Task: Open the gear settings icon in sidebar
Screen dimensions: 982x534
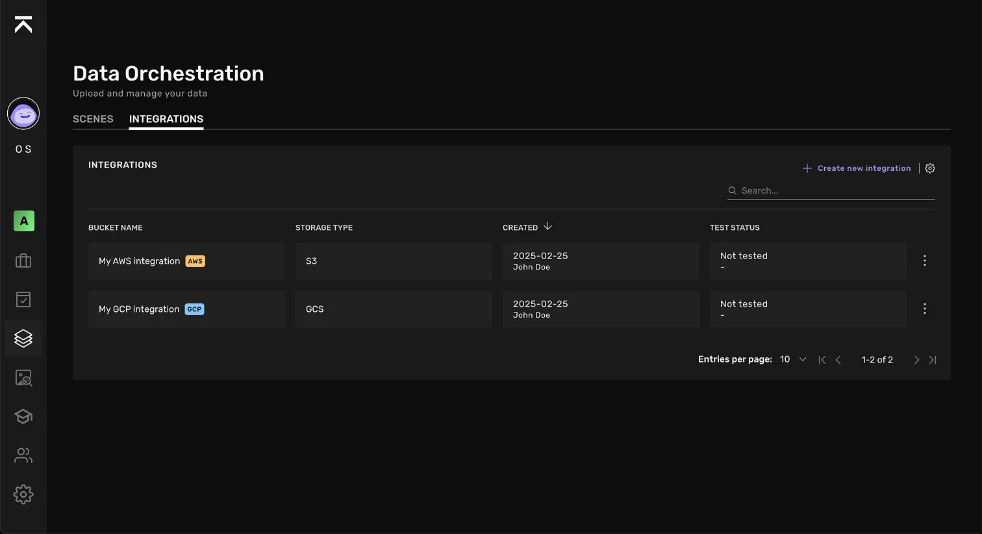Action: coord(23,494)
